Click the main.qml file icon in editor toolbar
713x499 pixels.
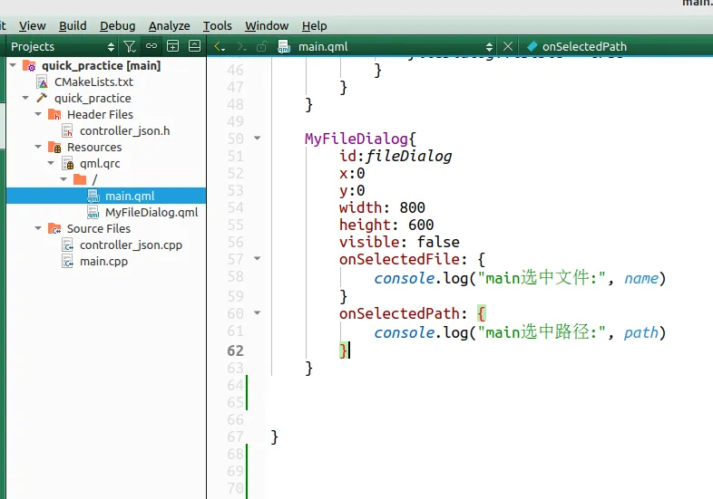pyautogui.click(x=284, y=46)
